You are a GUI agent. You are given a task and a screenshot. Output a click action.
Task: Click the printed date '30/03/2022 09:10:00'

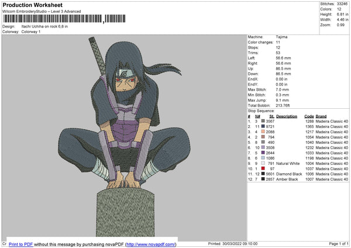click(240, 243)
